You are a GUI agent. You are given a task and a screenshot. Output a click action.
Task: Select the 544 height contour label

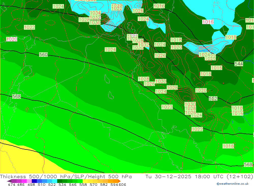239,64
